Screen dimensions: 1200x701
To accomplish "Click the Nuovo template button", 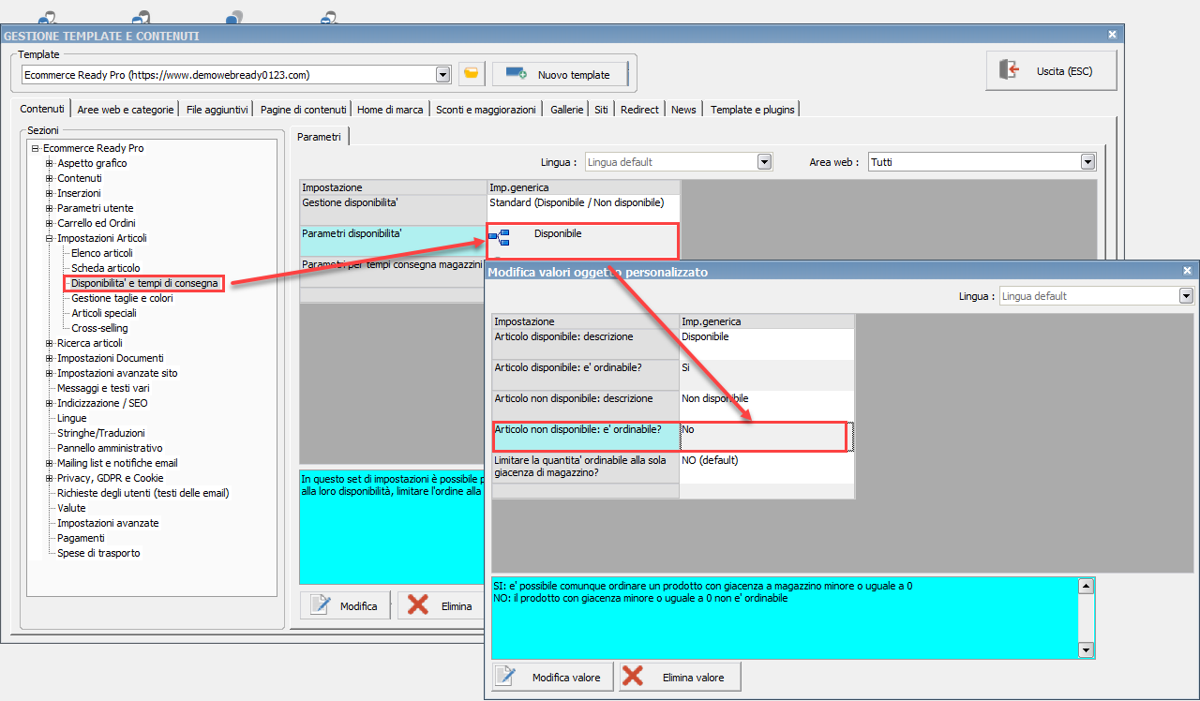I will 560,74.
